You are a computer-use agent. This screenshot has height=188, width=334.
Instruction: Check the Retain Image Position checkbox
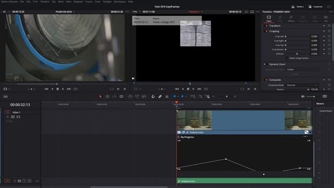coord(287,58)
